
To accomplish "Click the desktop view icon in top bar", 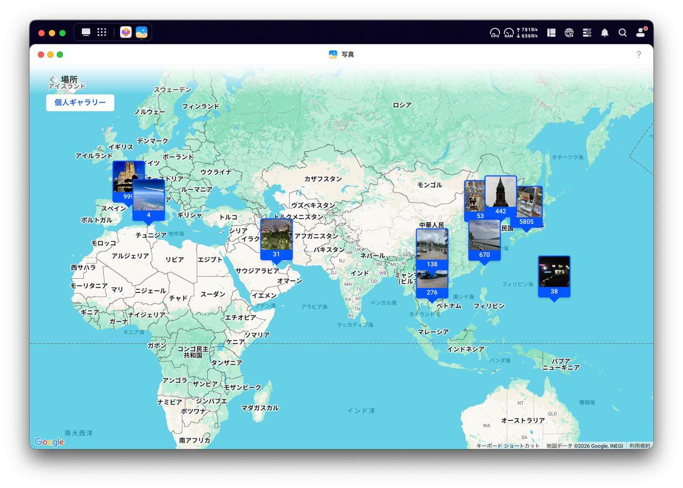I will [x=86, y=32].
